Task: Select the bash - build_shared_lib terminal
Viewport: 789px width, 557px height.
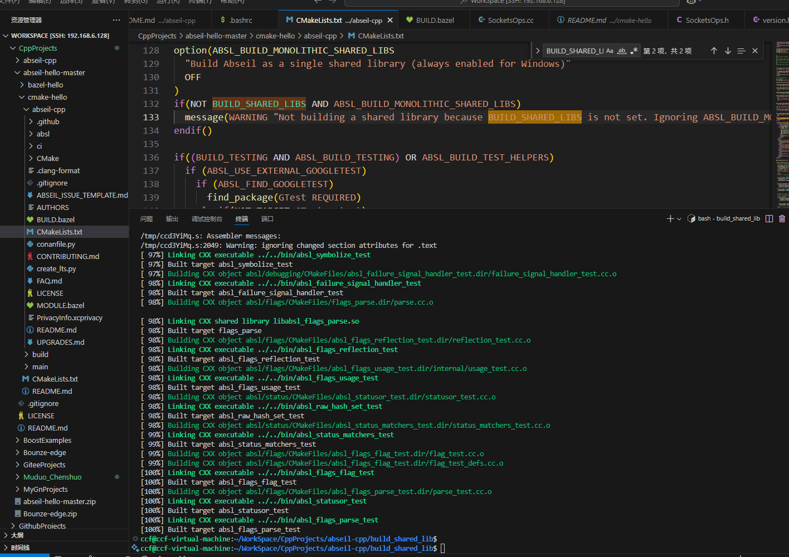Action: click(724, 219)
